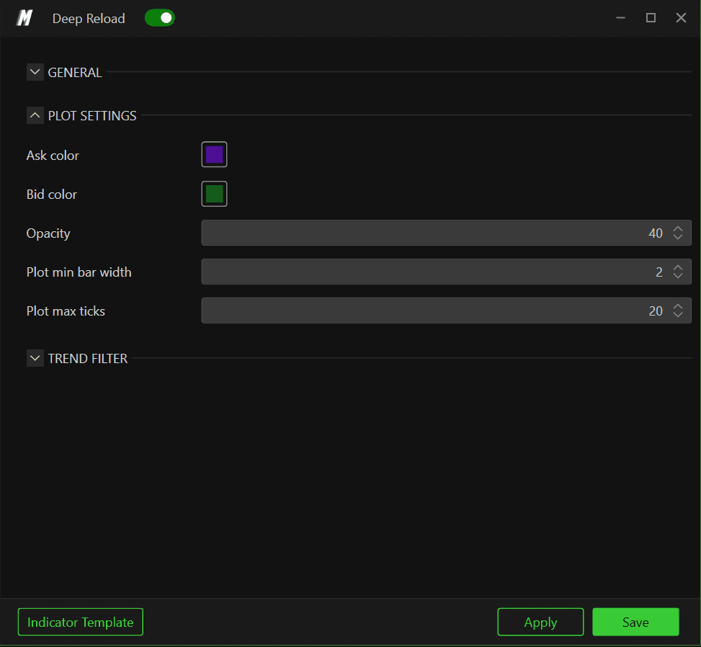
Task: Expand the TREND FILTER section
Action: [x=35, y=358]
